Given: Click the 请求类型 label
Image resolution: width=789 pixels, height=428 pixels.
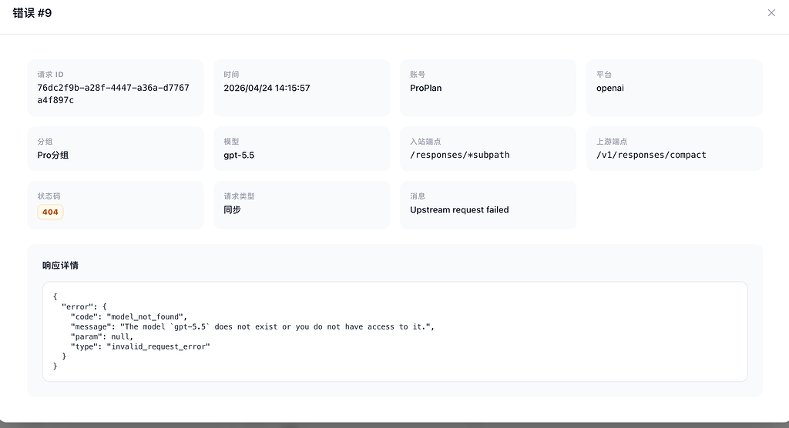Looking at the screenshot, I should pyautogui.click(x=239, y=196).
